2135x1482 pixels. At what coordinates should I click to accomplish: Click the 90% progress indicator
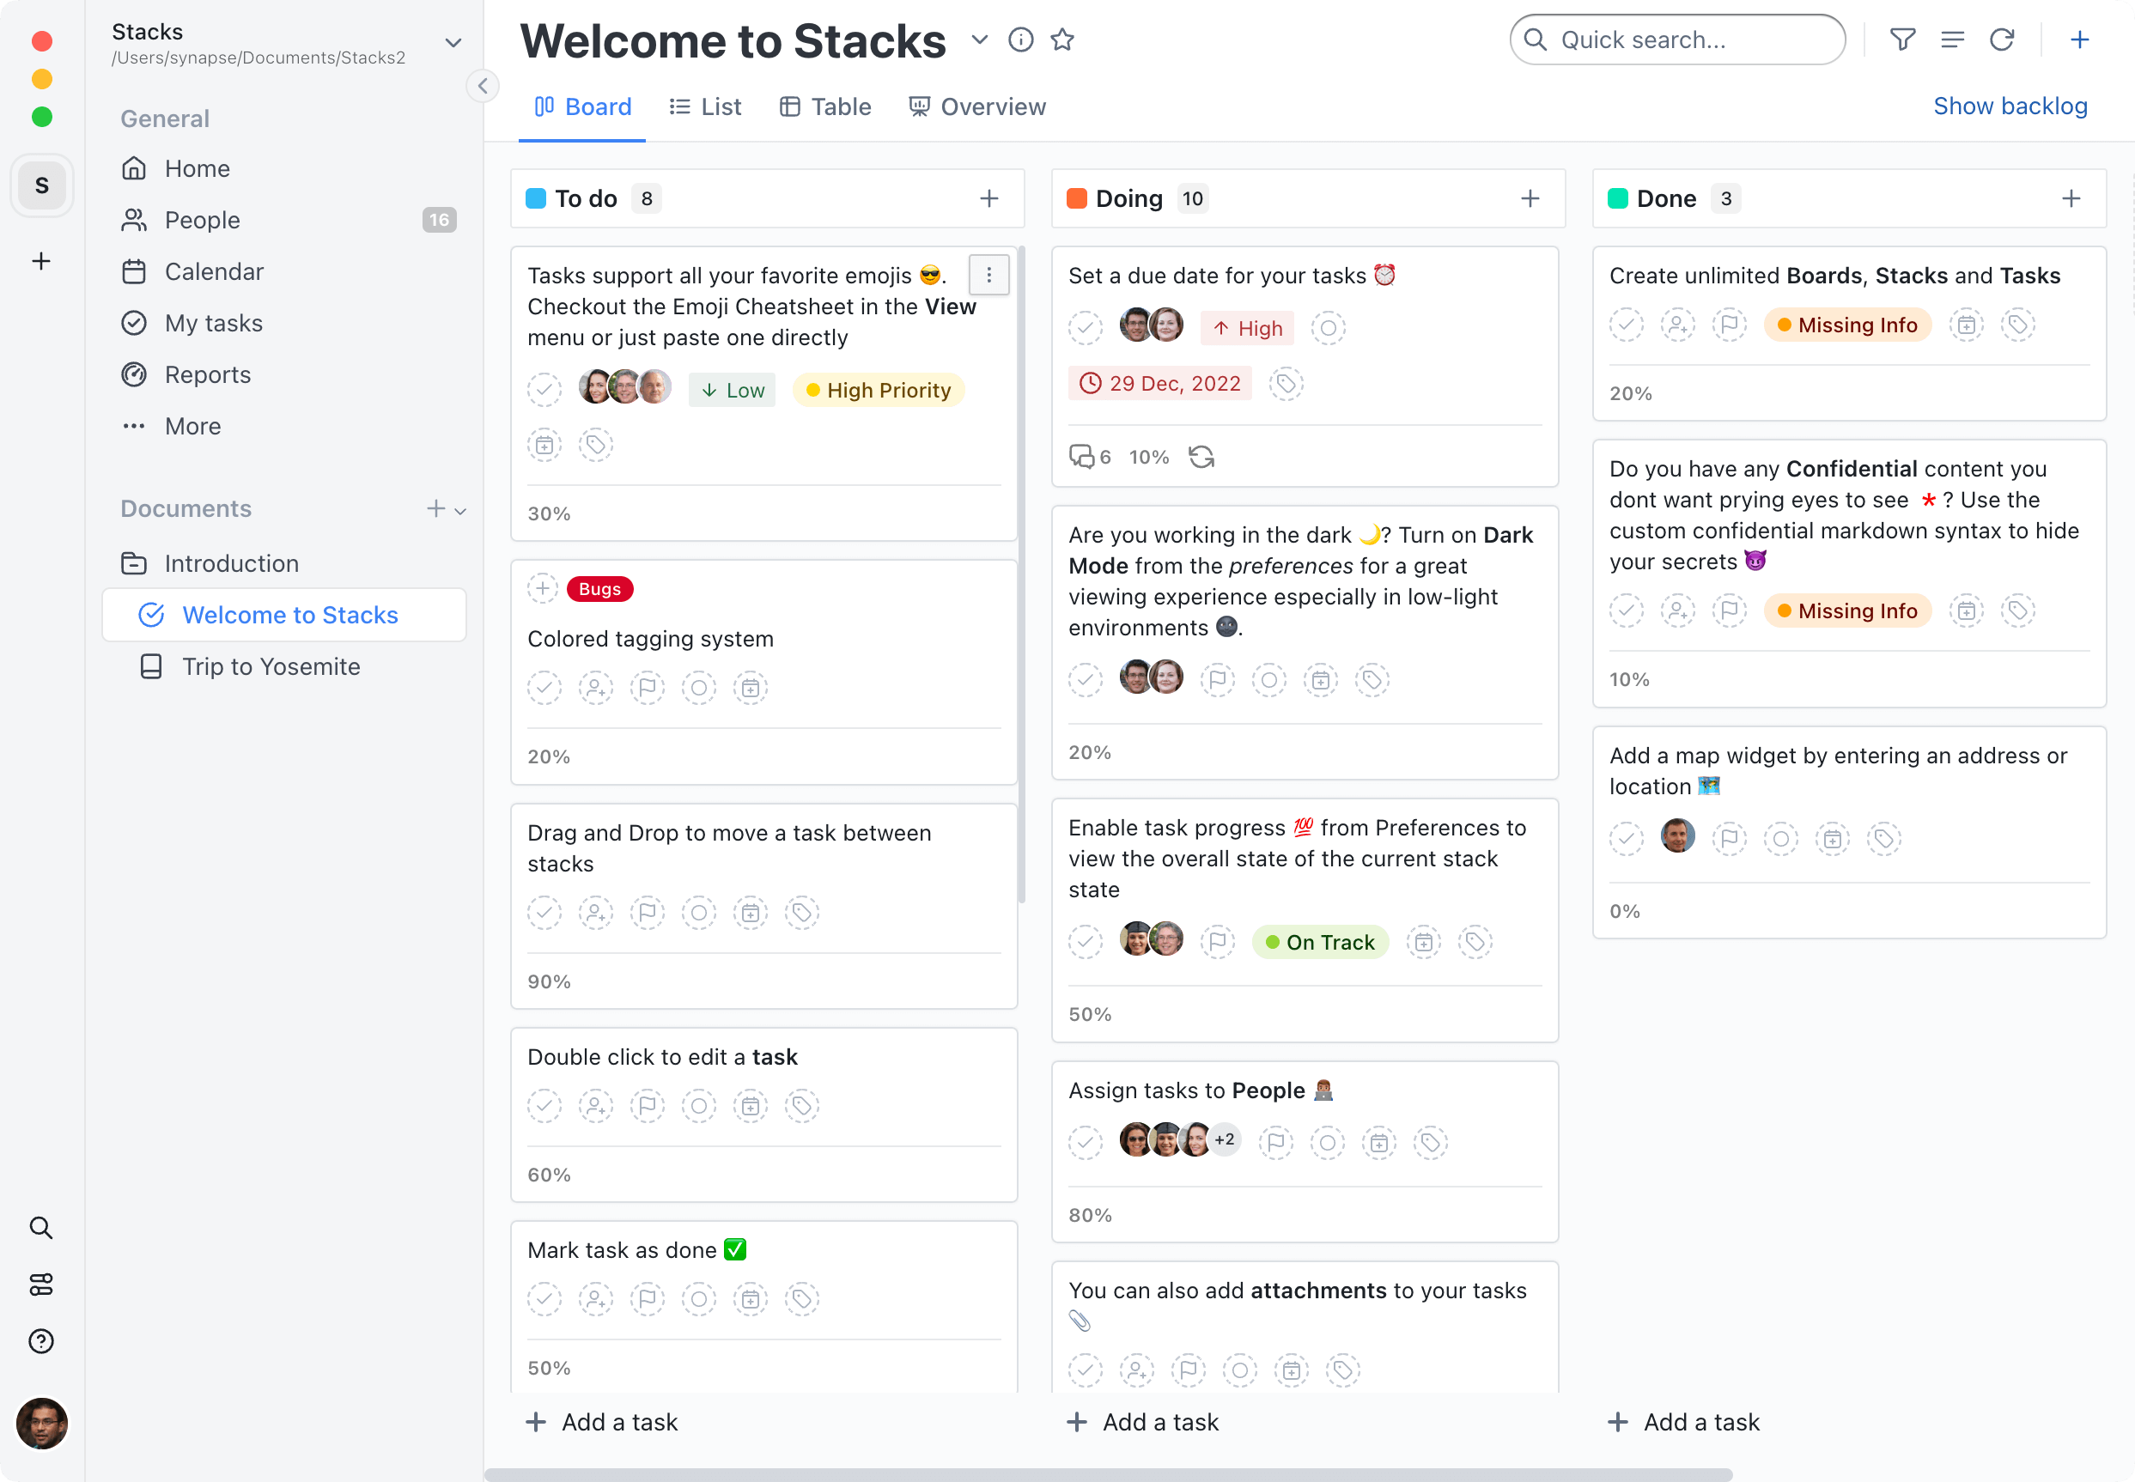548,981
